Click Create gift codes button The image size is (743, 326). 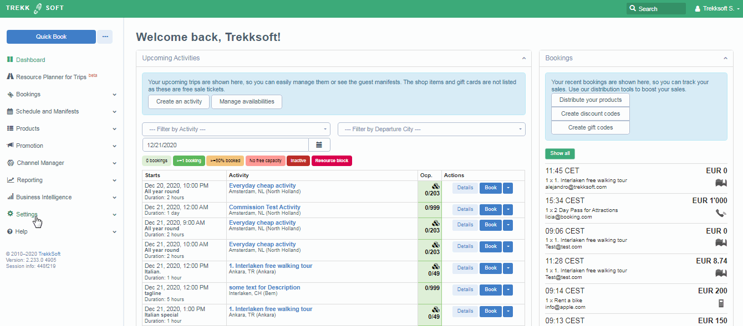[x=591, y=127]
